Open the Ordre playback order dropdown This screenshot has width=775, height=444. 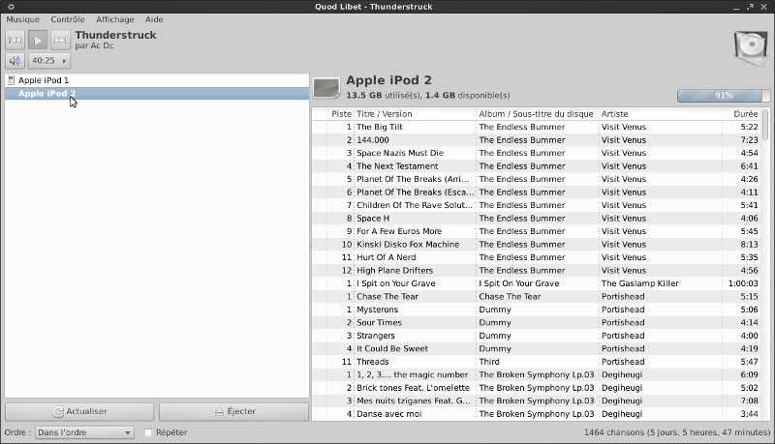click(84, 432)
